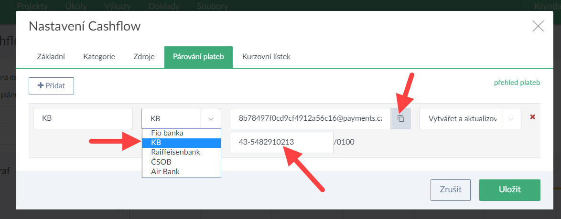561x219 pixels.
Task: Pick Air Bank from the list
Action: click(x=165, y=171)
